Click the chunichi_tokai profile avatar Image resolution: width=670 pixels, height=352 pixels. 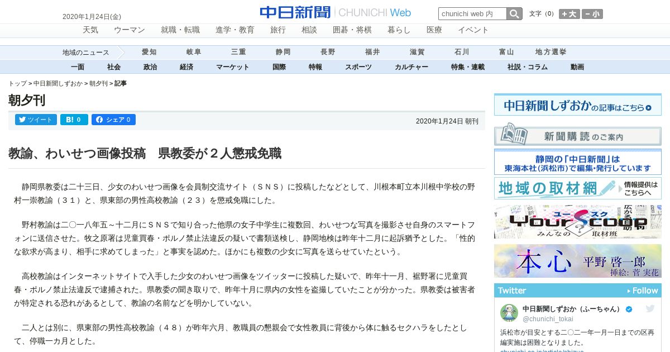(x=509, y=313)
